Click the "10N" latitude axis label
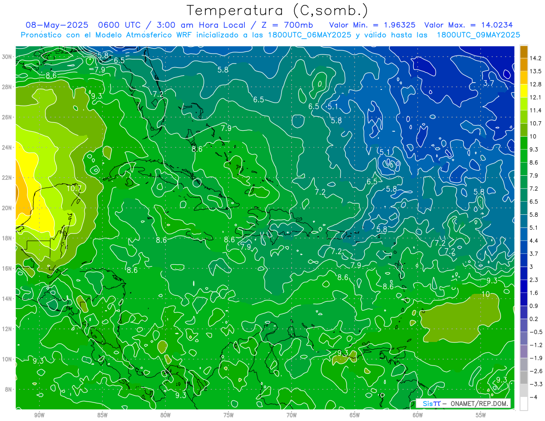This screenshot has width=545, height=421. [7, 359]
